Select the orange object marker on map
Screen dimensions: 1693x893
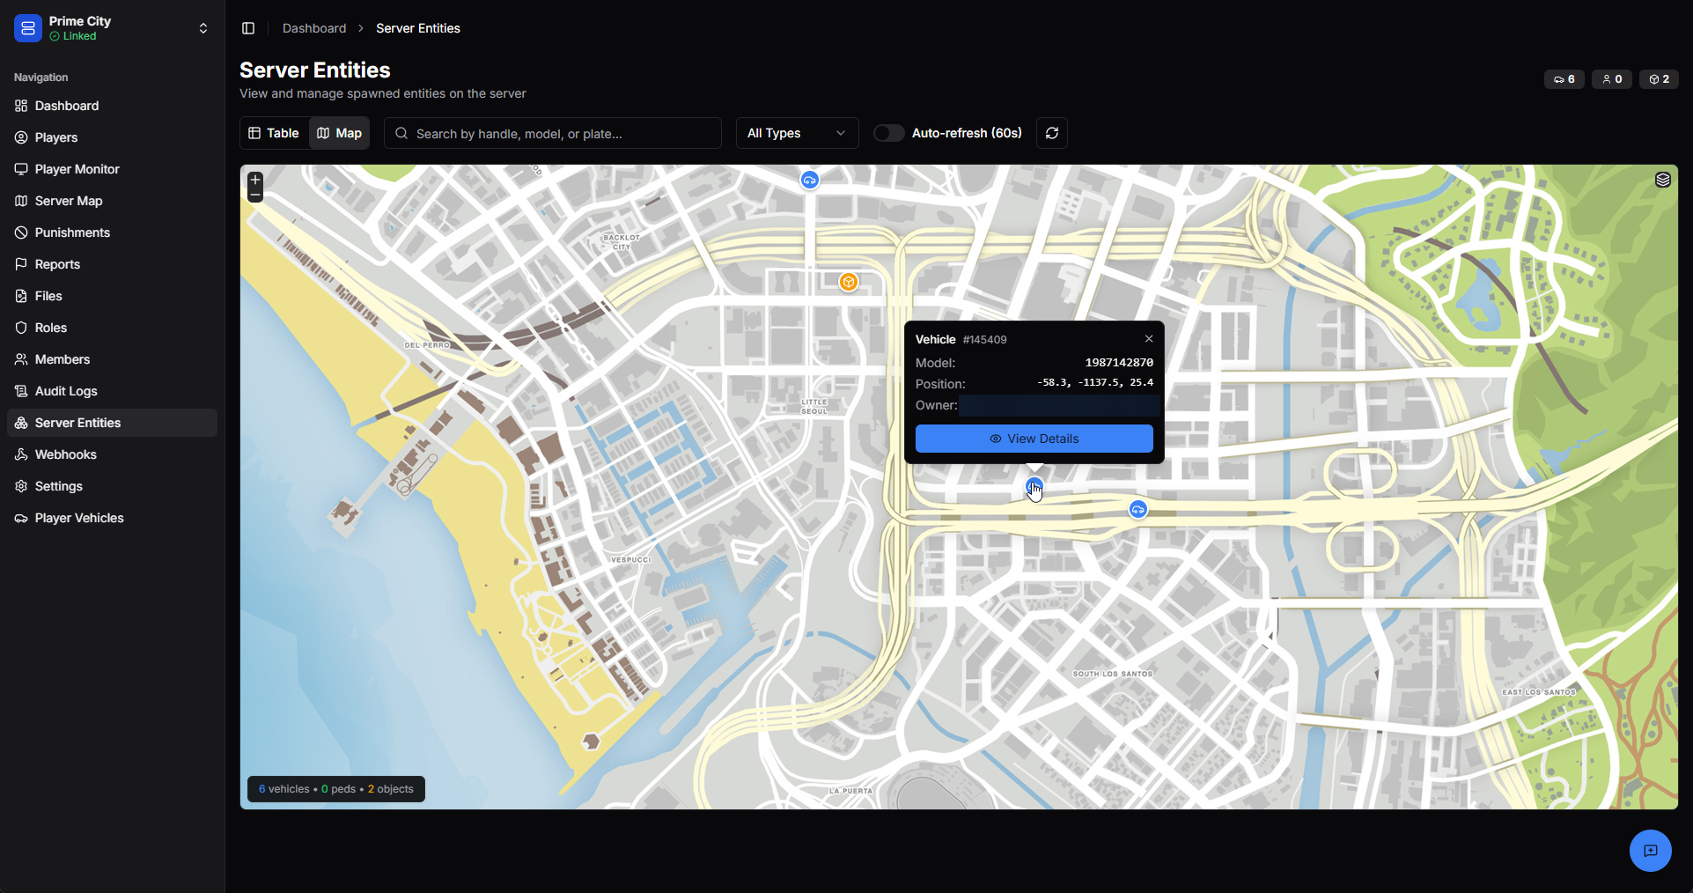click(849, 282)
